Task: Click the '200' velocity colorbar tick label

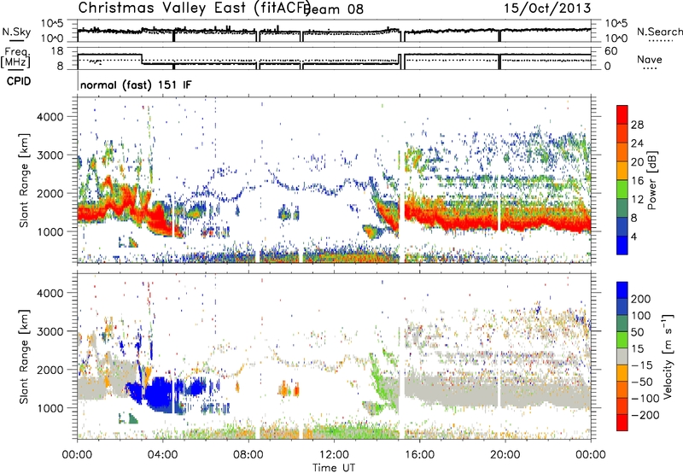Action: click(x=641, y=299)
